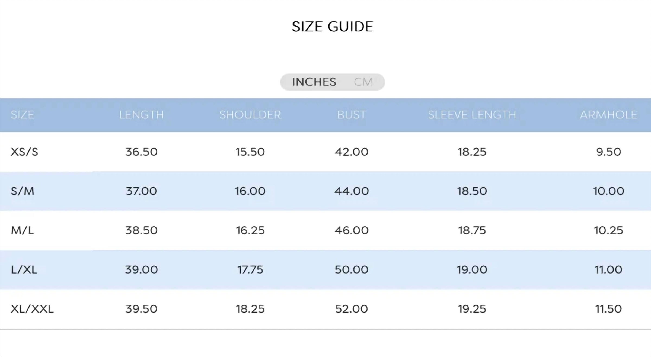
Task: Select the XL/XXL size row label
Action: (x=32, y=309)
